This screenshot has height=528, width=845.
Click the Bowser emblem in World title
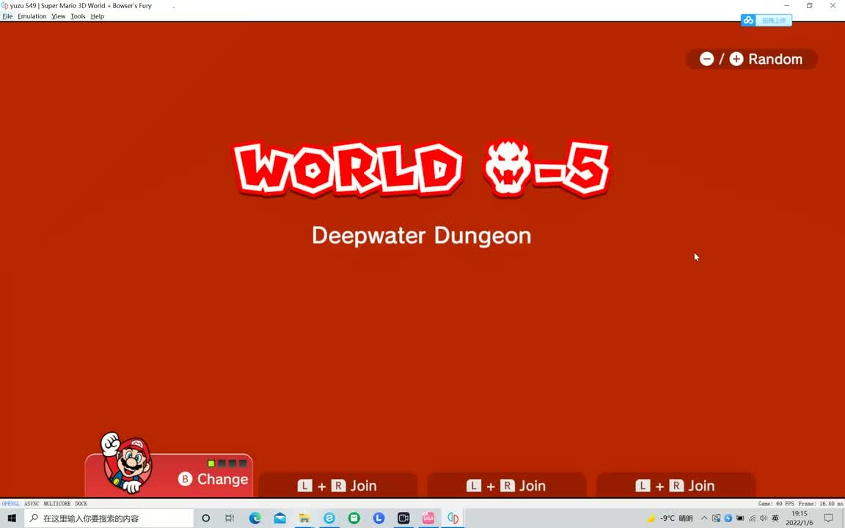click(507, 167)
